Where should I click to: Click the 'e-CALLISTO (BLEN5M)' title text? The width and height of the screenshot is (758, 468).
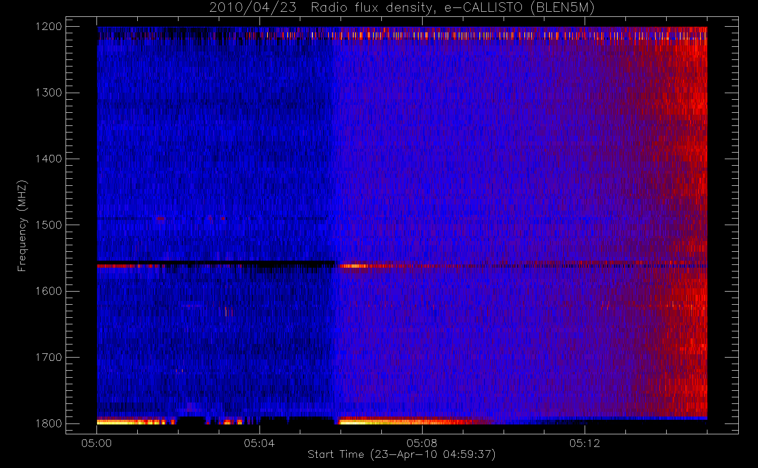[x=520, y=8]
